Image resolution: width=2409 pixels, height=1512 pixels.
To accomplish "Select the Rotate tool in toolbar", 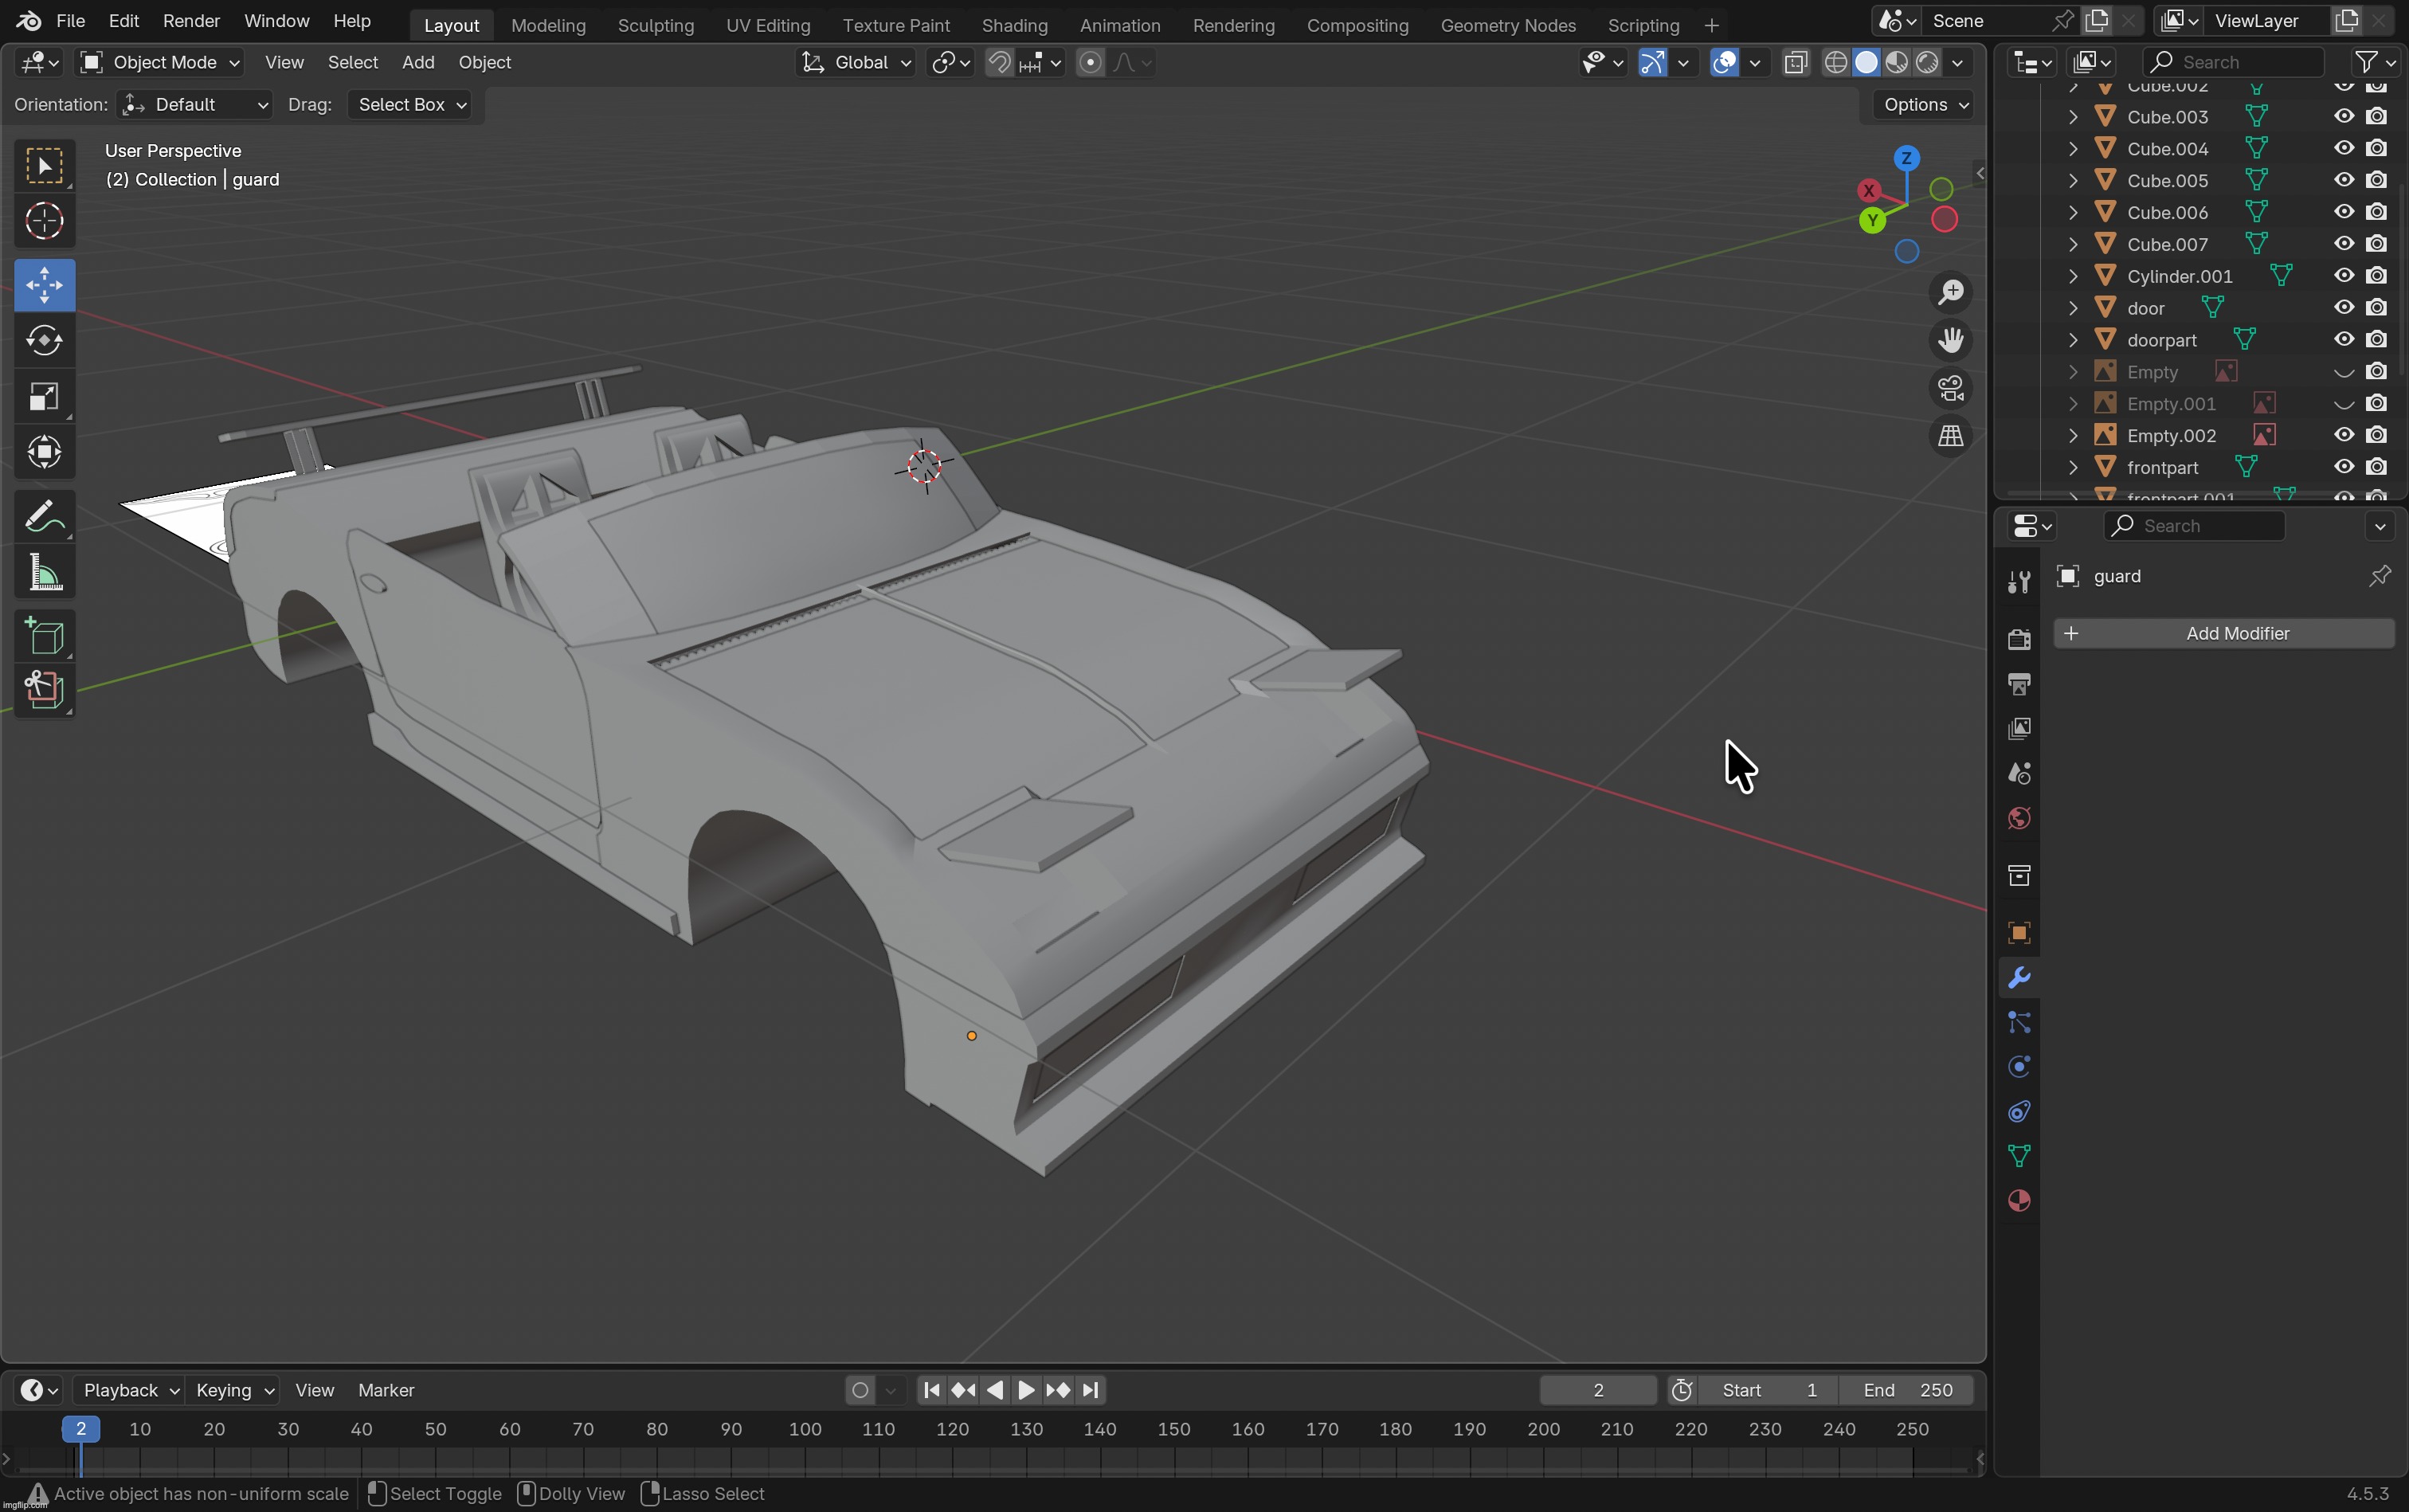I will pyautogui.click(x=44, y=341).
